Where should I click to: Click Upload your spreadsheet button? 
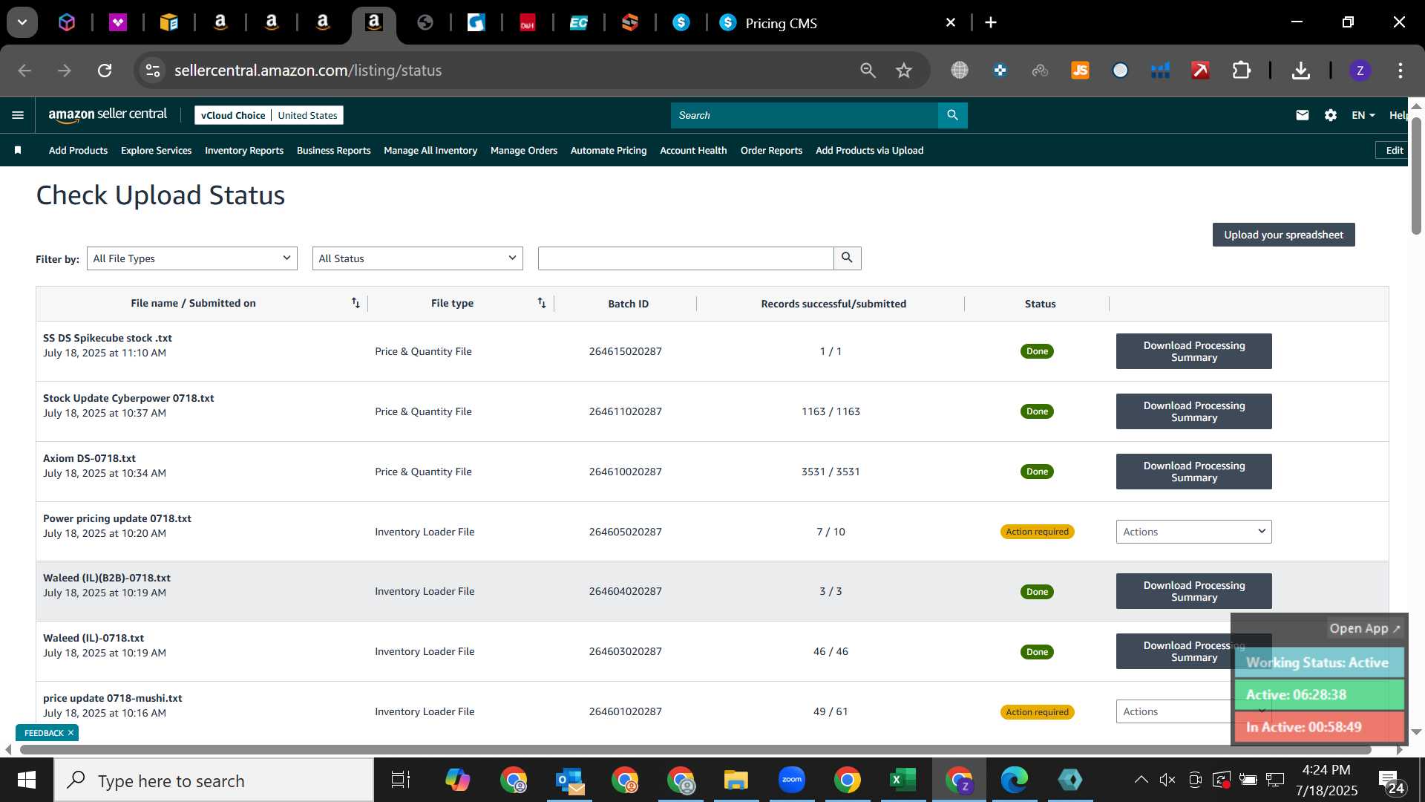pyautogui.click(x=1283, y=235)
